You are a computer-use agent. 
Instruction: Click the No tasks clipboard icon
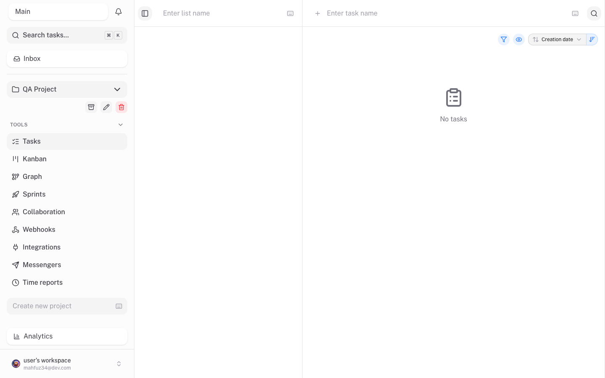pyautogui.click(x=454, y=97)
